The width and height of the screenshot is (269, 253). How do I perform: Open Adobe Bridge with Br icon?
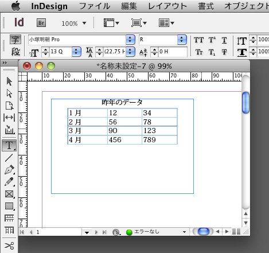[41, 23]
